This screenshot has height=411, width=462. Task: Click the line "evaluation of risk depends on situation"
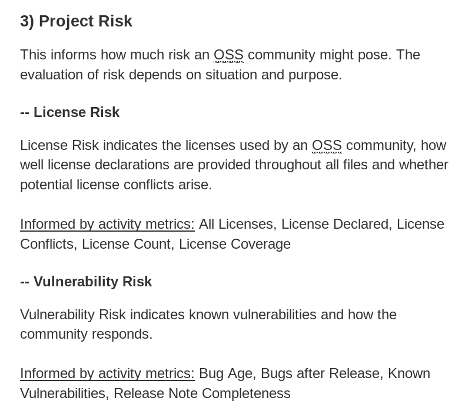pyautogui.click(x=181, y=75)
